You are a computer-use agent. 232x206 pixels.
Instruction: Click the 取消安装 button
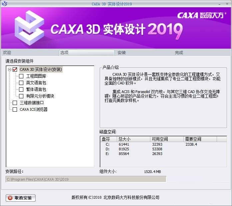(21, 198)
